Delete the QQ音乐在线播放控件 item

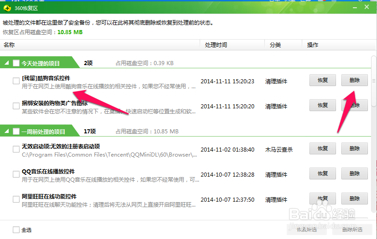point(355,173)
